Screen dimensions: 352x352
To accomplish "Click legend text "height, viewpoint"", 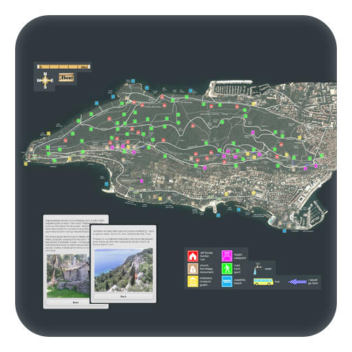I will point(240,256).
